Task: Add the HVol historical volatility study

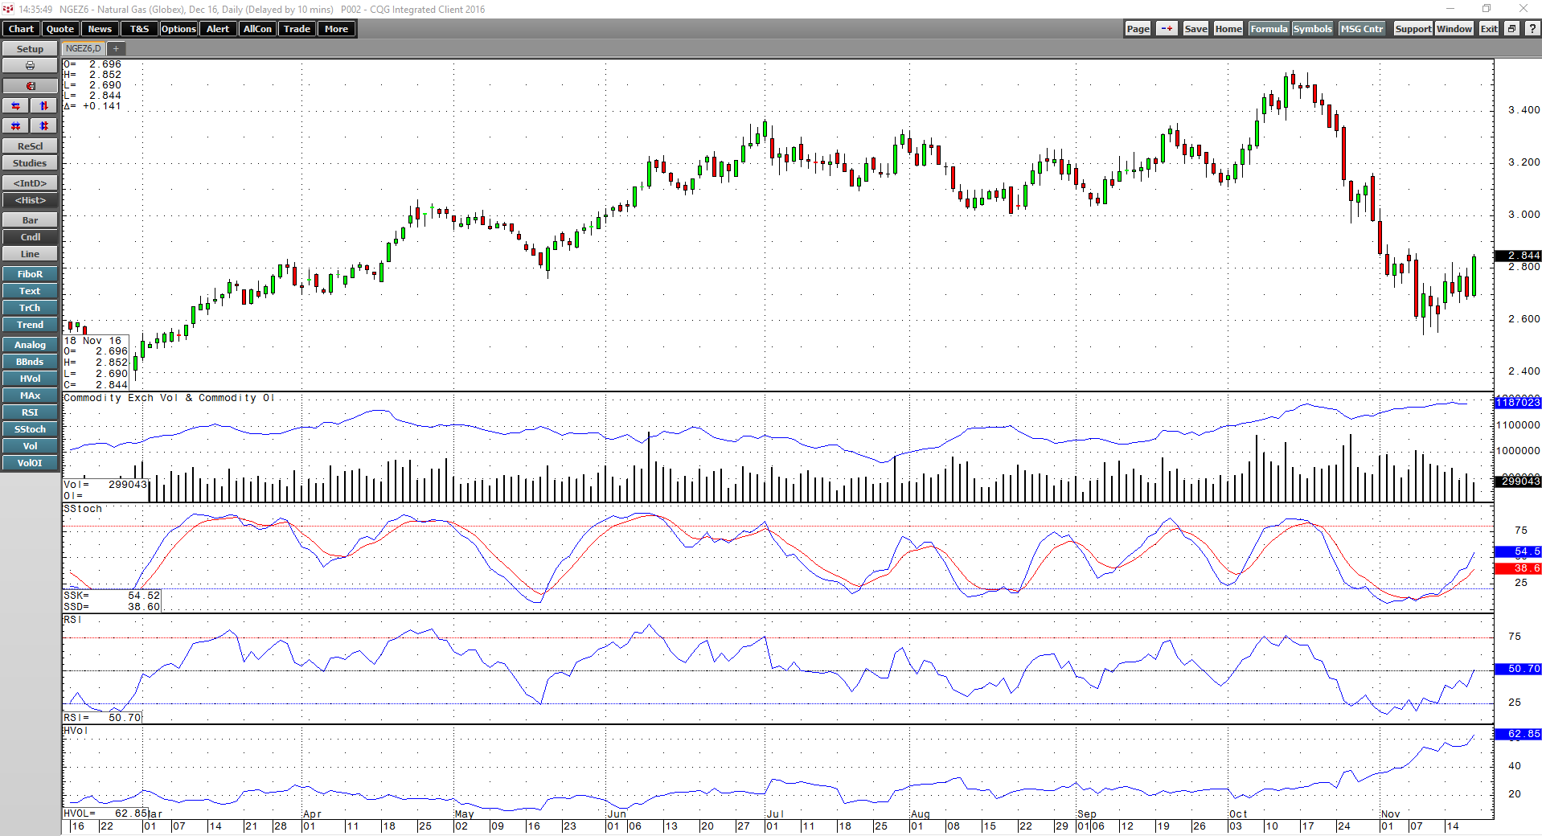Action: click(x=30, y=379)
